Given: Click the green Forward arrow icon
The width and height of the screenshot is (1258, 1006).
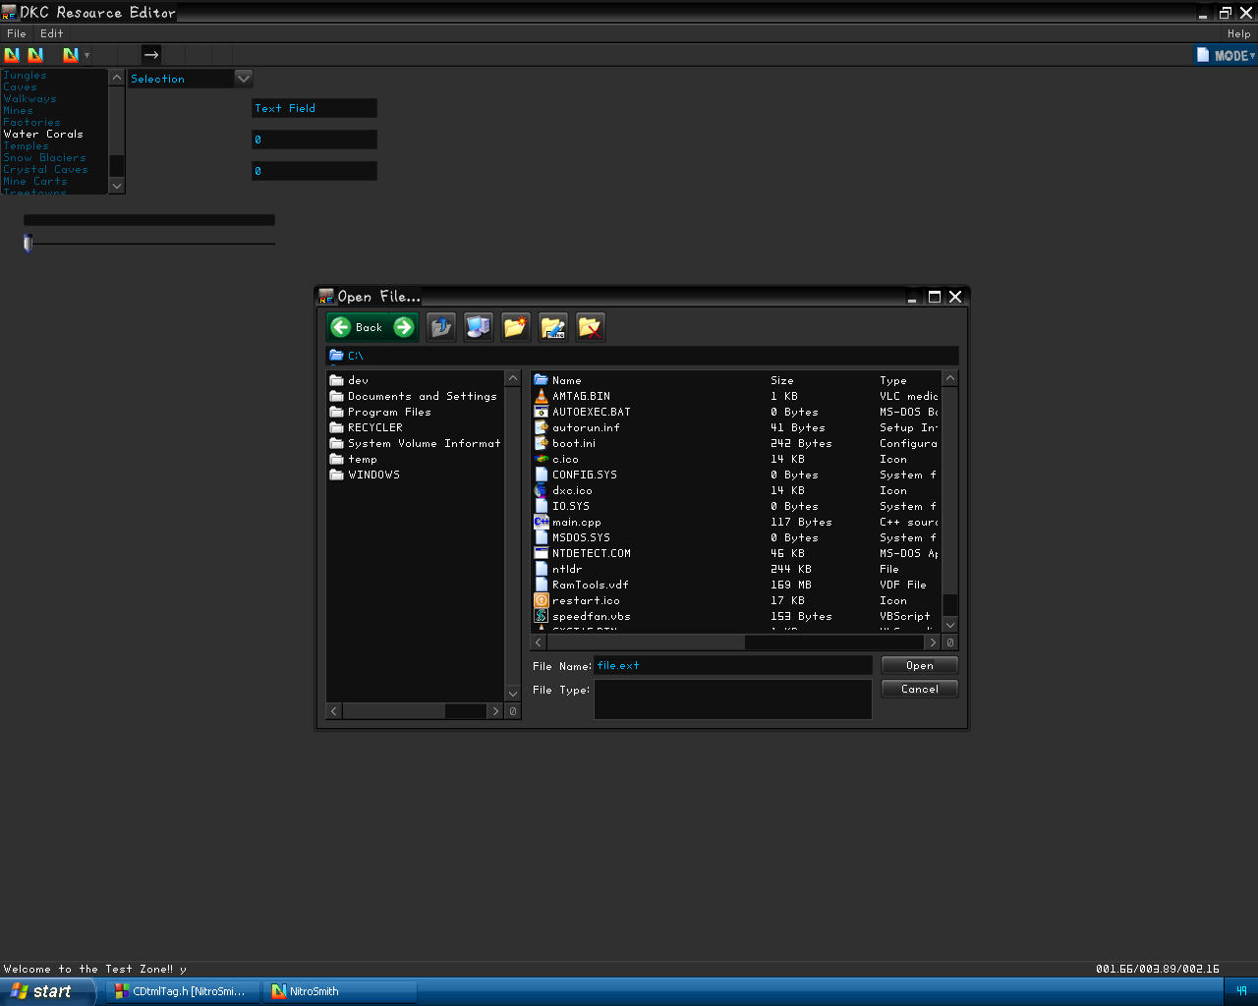Looking at the screenshot, I should click(404, 327).
